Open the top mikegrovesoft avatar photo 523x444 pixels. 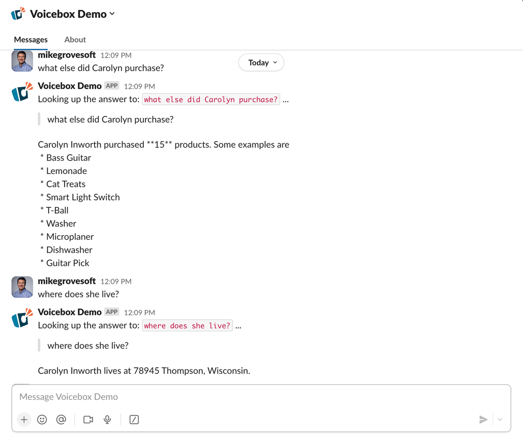pyautogui.click(x=22, y=61)
